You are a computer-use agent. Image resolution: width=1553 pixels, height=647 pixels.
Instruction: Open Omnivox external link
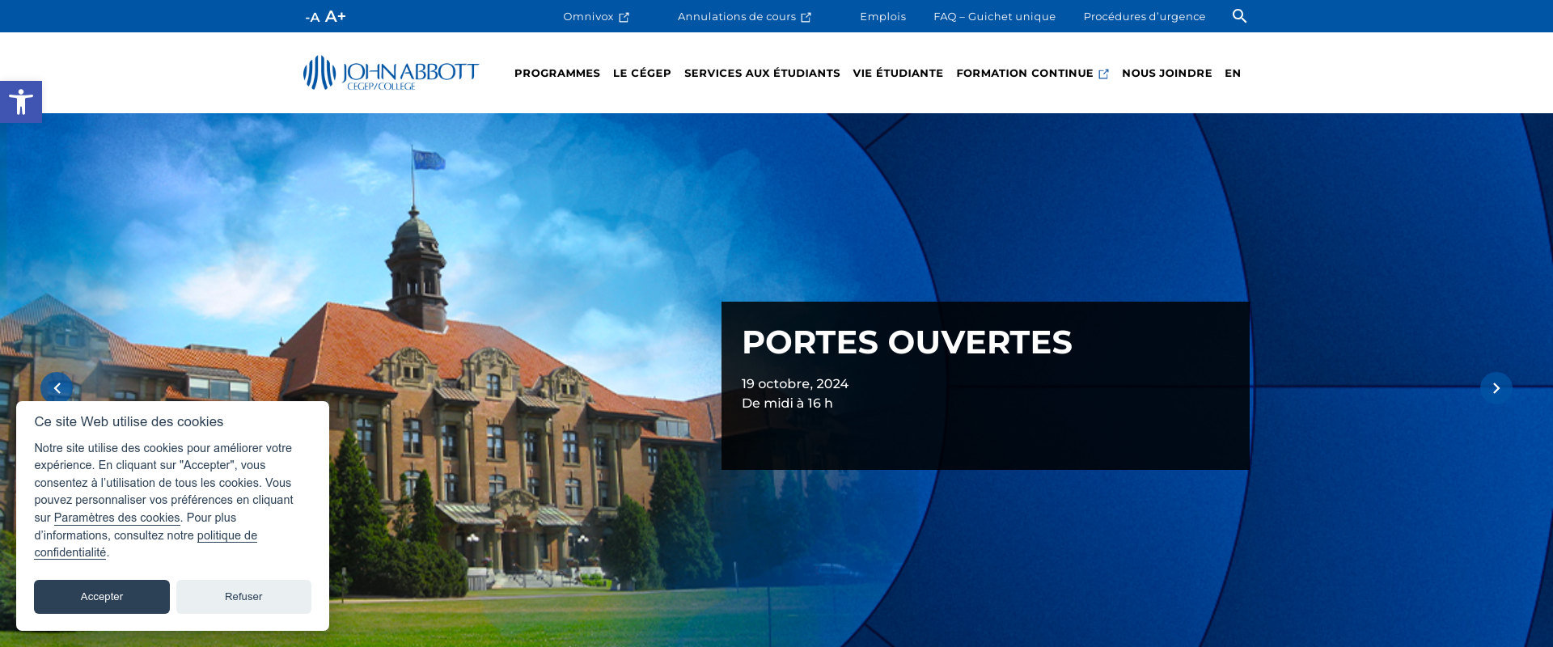tap(595, 16)
